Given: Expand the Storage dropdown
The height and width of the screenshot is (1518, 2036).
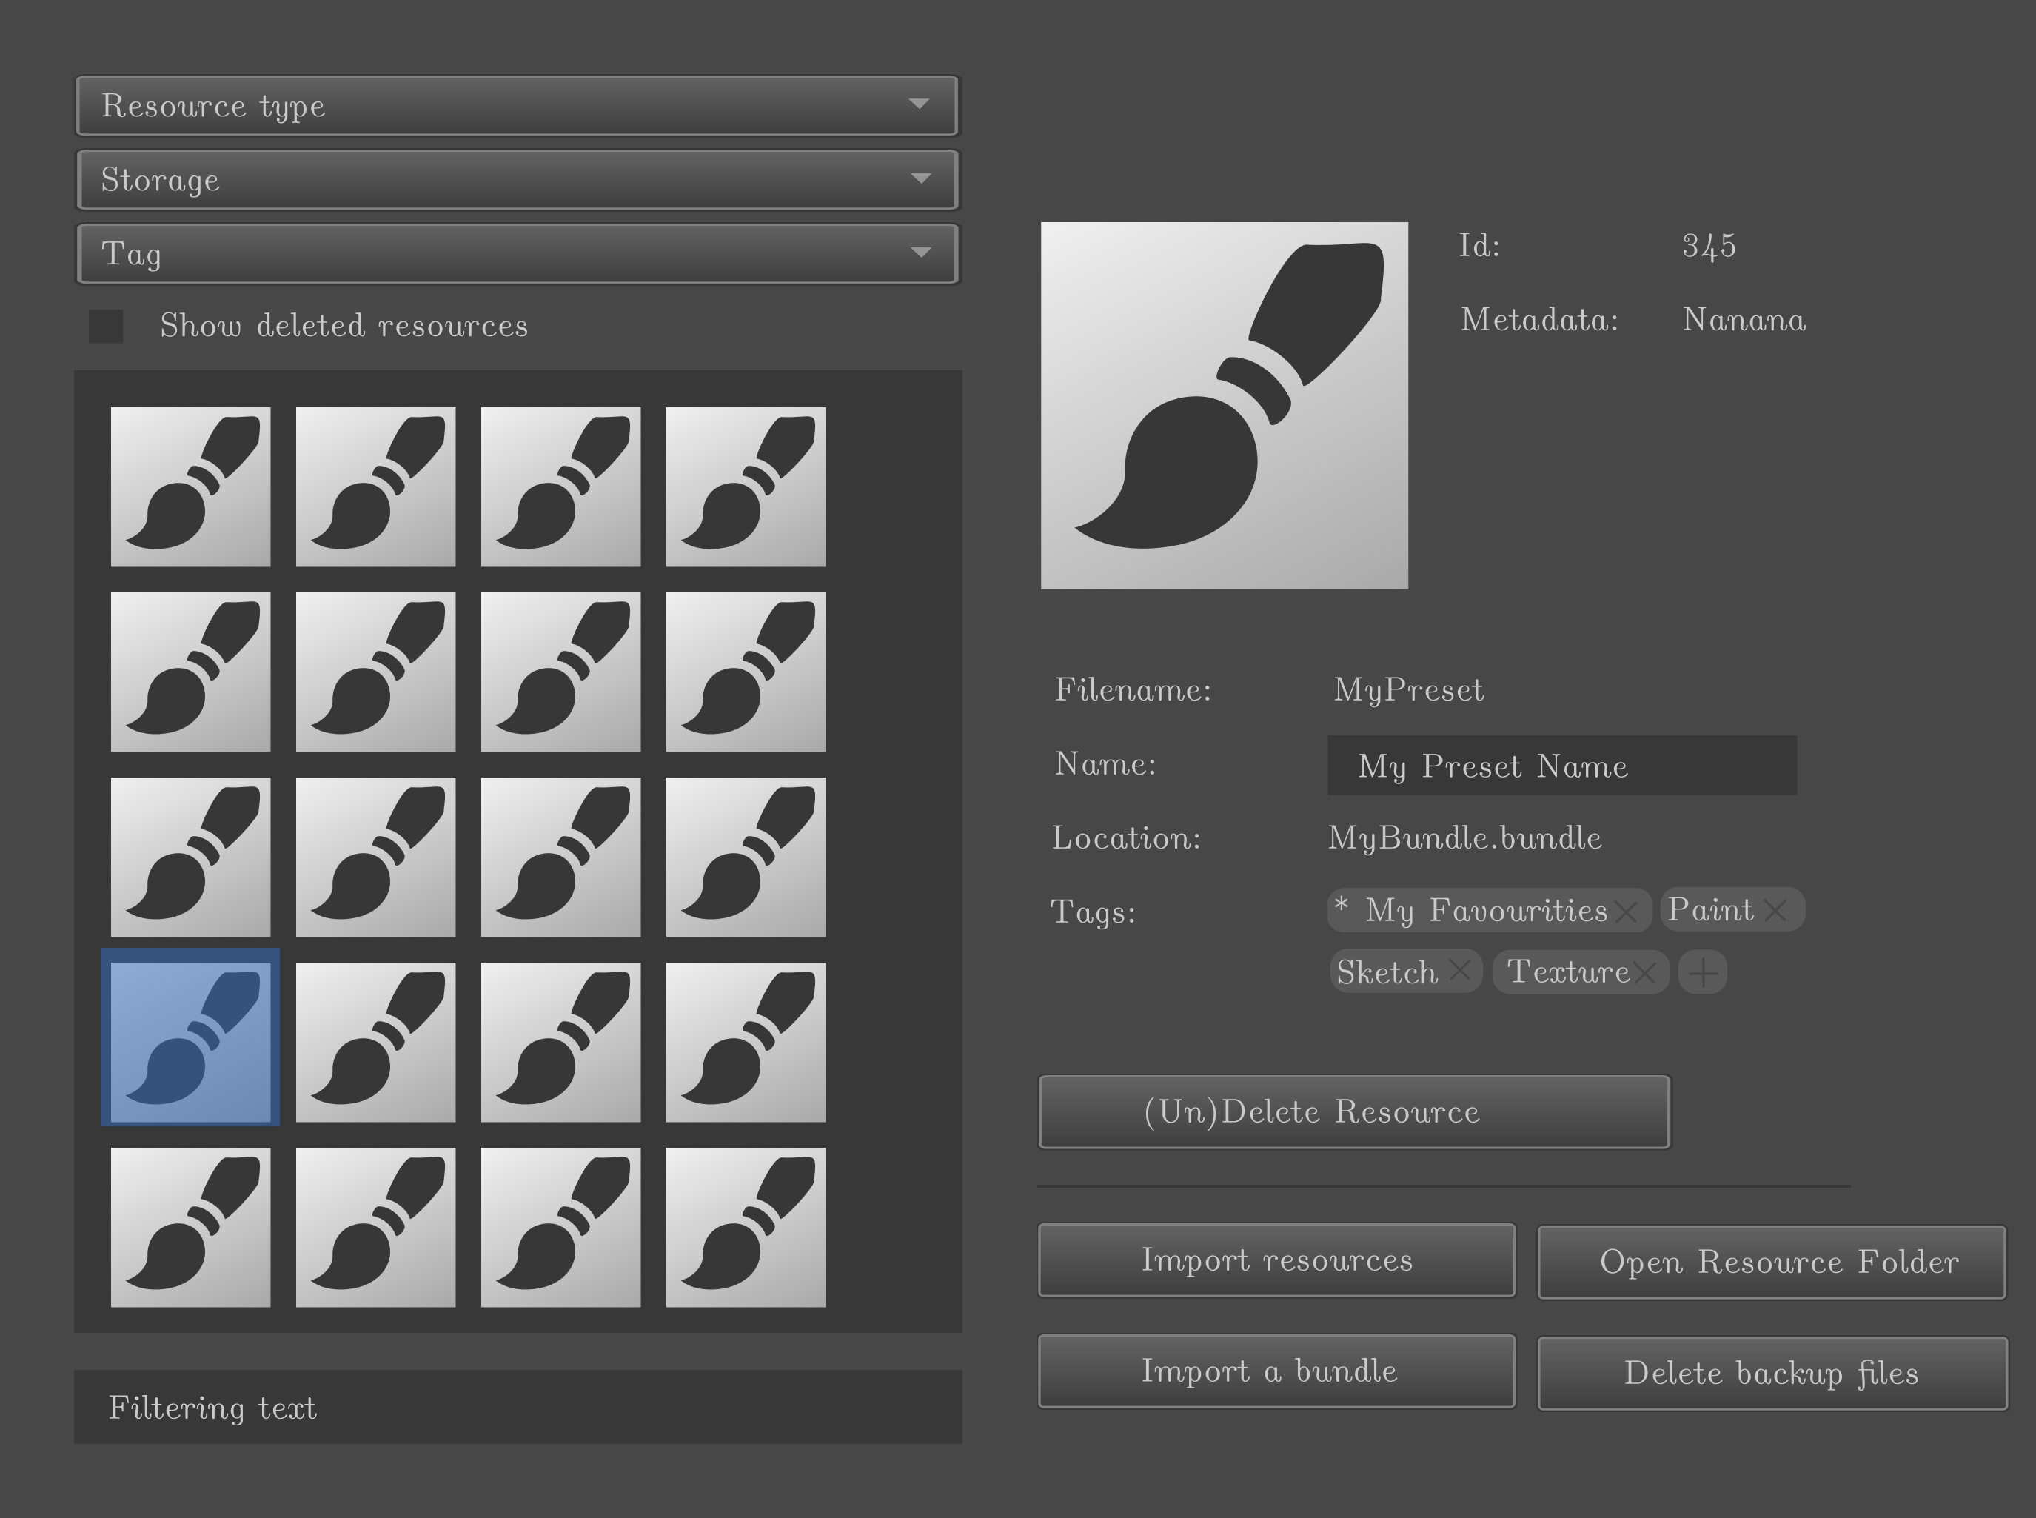Looking at the screenshot, I should 518,179.
